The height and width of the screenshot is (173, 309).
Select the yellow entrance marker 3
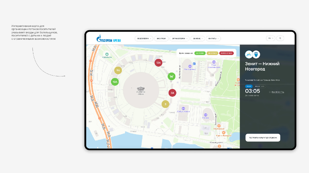[x=165, y=104]
